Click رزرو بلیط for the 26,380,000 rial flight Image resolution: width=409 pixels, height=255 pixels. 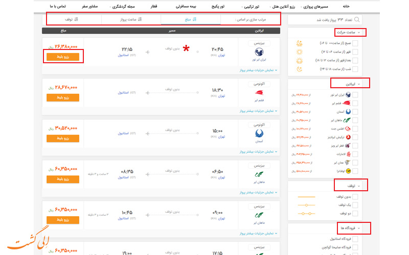[x=63, y=57]
